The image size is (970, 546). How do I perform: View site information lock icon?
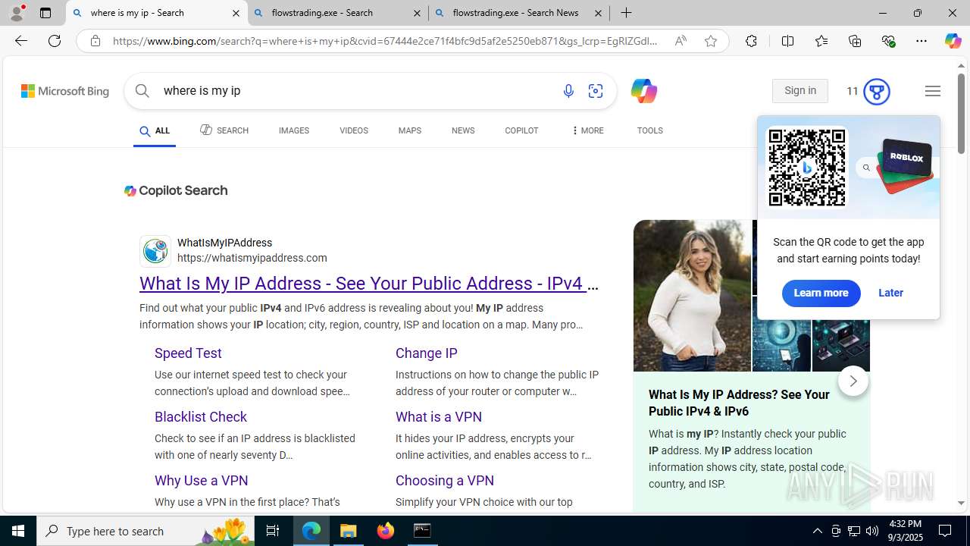click(x=95, y=41)
